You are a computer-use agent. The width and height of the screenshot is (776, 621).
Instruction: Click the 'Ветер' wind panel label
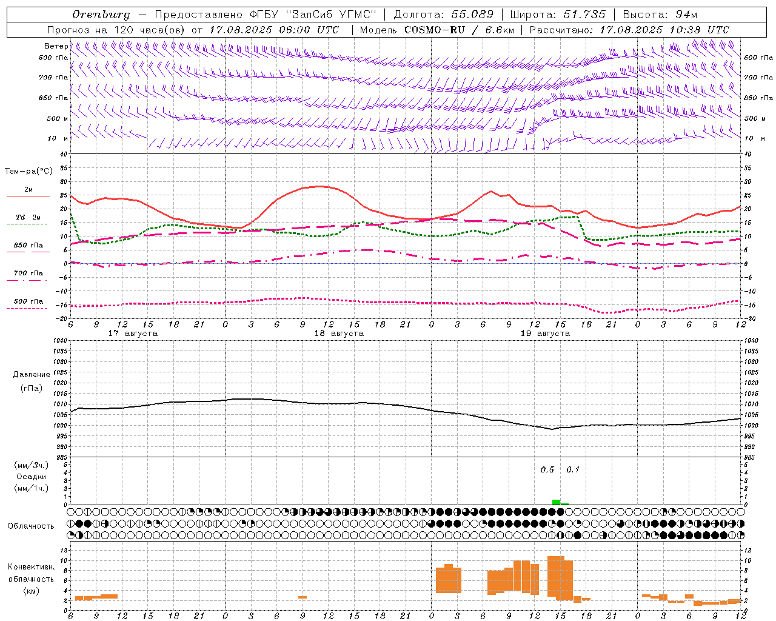pos(56,46)
